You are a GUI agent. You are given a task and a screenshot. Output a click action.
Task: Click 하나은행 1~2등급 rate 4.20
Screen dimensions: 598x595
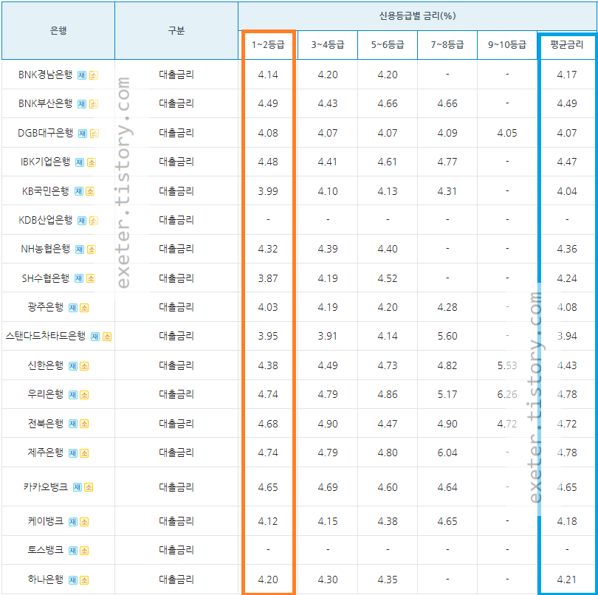tap(268, 580)
